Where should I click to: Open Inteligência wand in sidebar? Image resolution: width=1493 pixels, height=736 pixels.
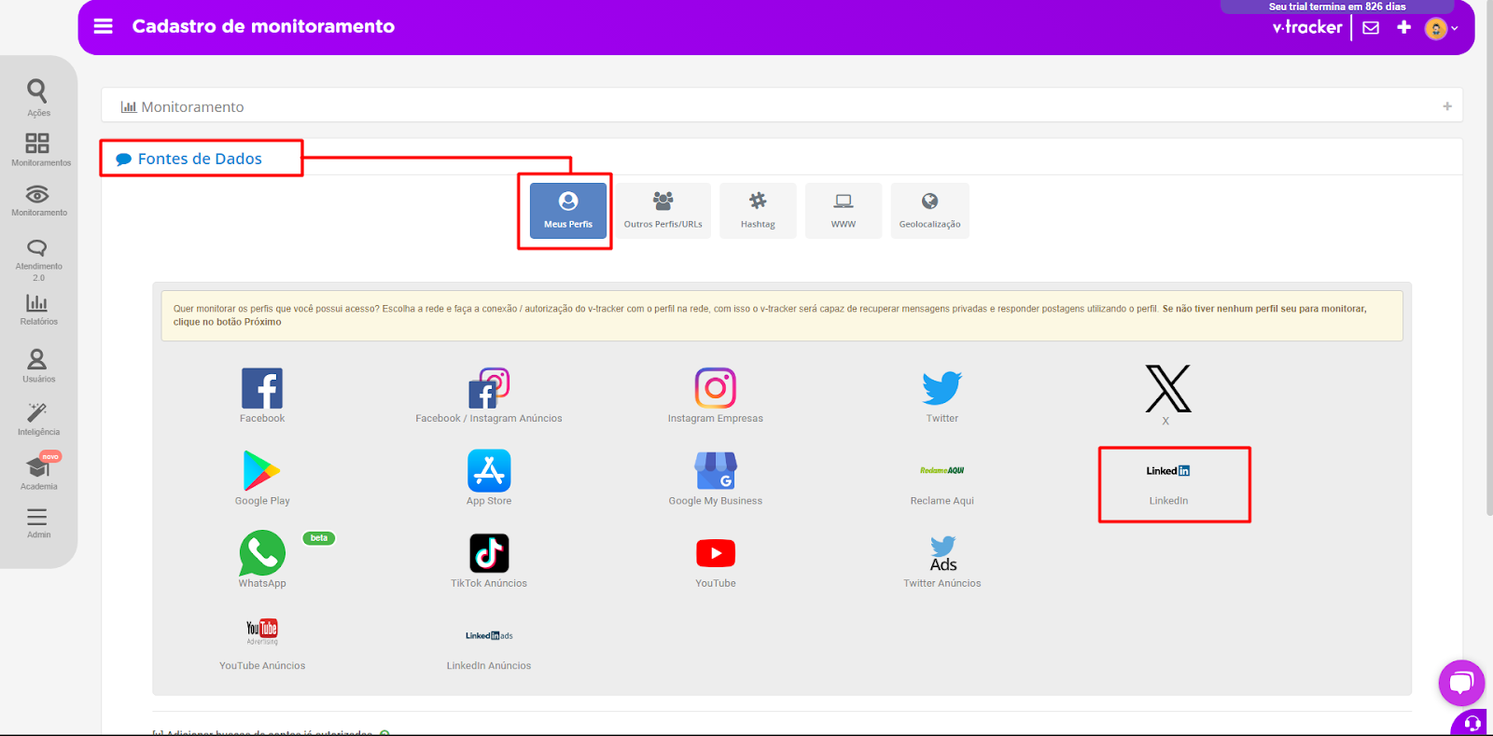(38, 419)
